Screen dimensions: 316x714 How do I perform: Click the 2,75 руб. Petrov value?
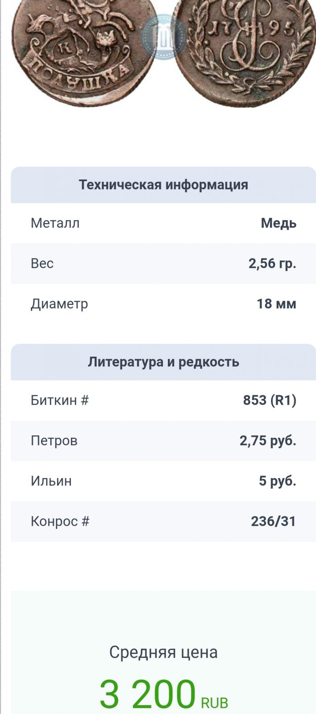[268, 441]
